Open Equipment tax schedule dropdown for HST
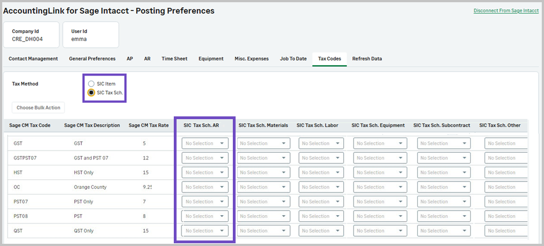Viewport: 544px width, 246px height. click(x=380, y=173)
